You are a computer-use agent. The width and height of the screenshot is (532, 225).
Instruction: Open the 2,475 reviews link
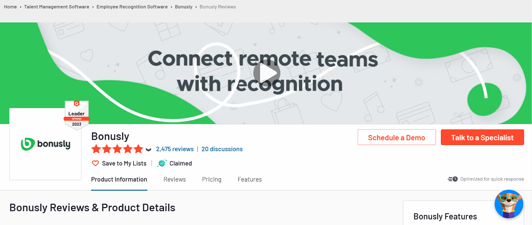pos(175,149)
